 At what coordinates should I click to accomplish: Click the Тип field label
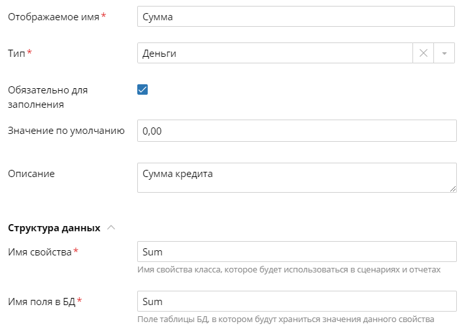click(x=16, y=54)
